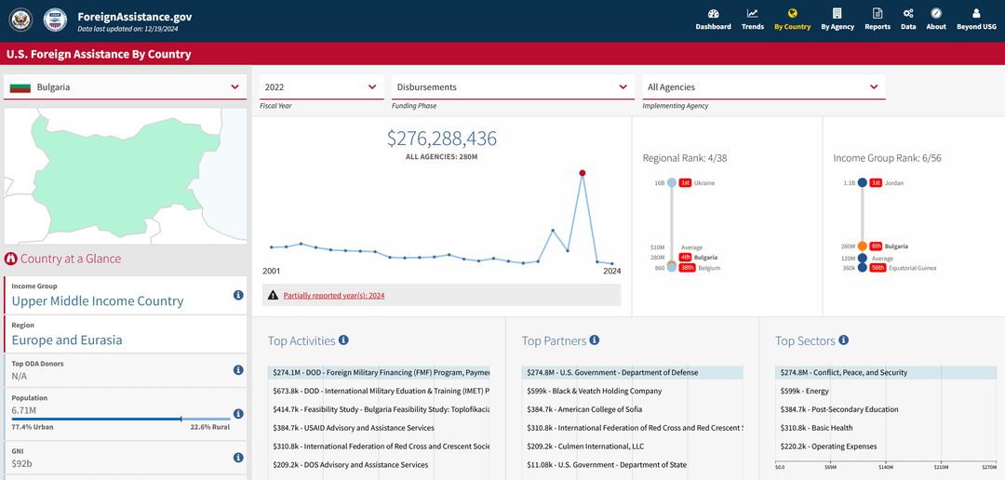Click the ForeignAssistance.gov site title
The image size is (1005, 480).
coord(134,17)
